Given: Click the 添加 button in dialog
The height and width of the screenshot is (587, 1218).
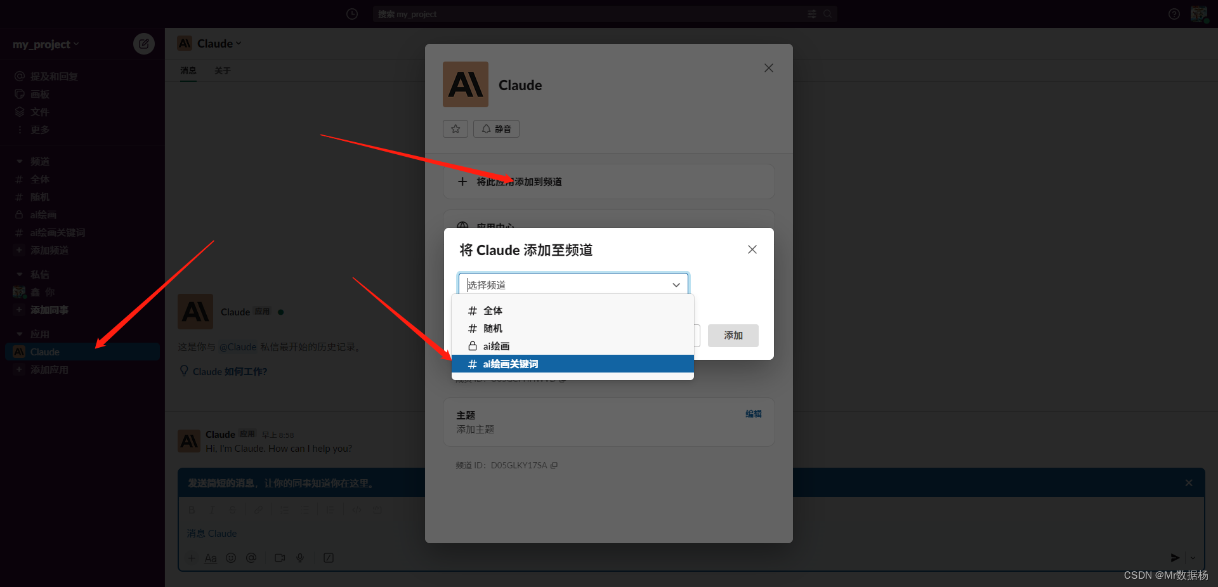Looking at the screenshot, I should (x=733, y=335).
